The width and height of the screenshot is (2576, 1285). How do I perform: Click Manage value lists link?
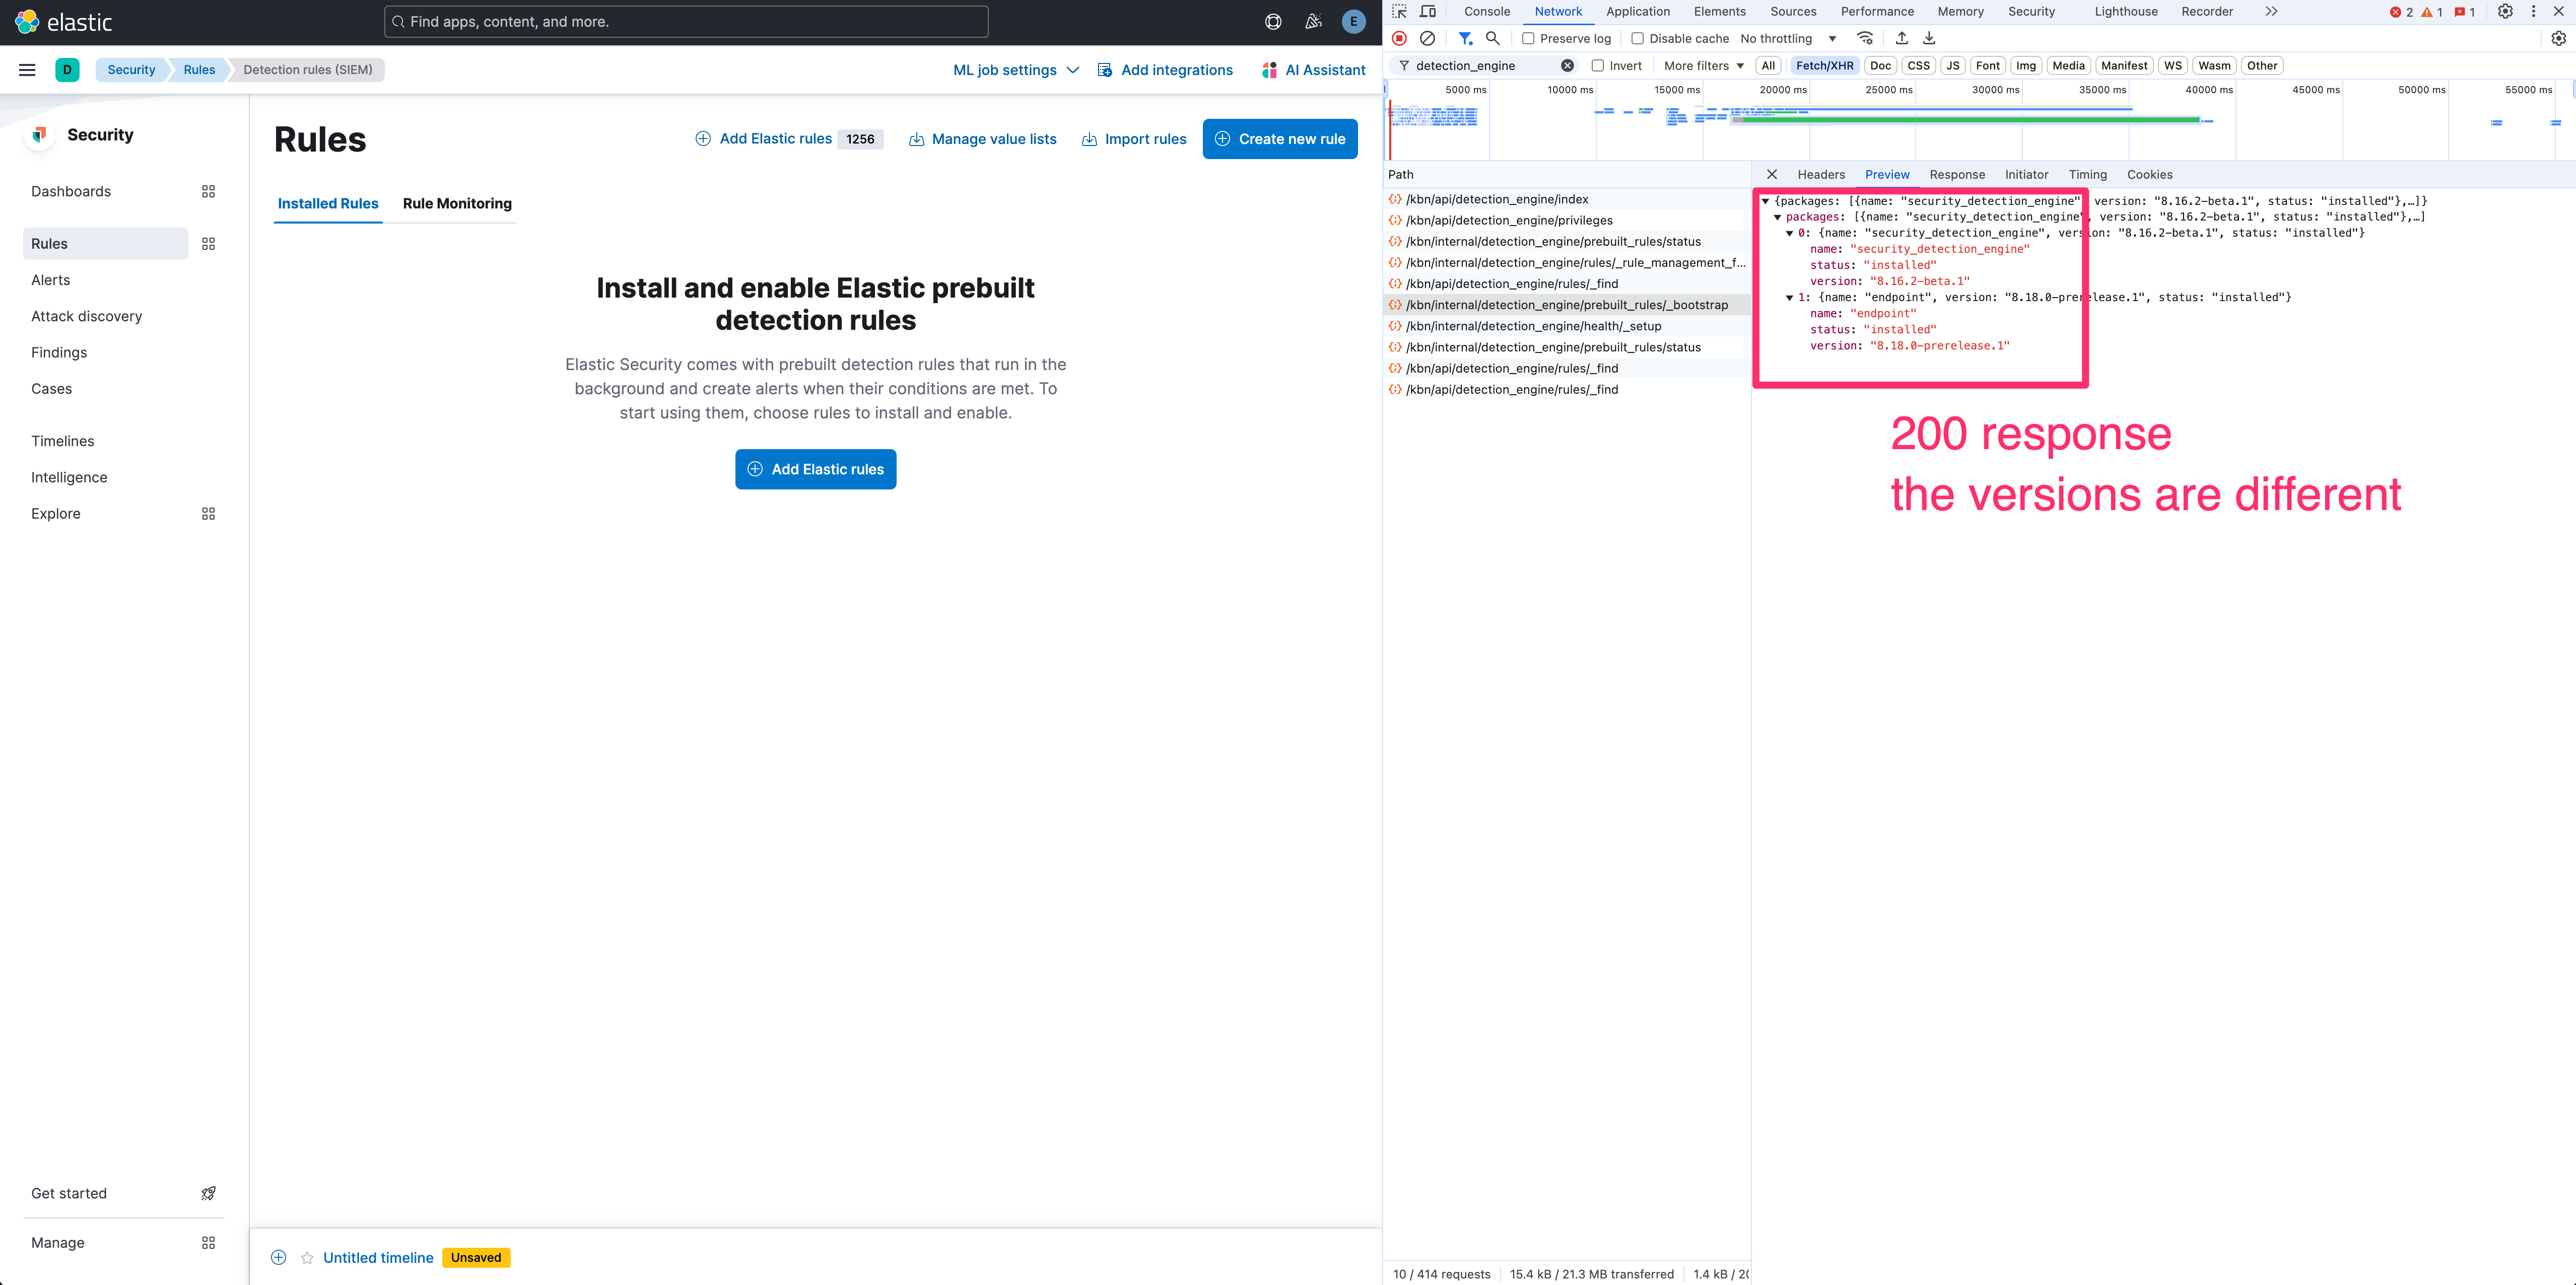point(982,139)
